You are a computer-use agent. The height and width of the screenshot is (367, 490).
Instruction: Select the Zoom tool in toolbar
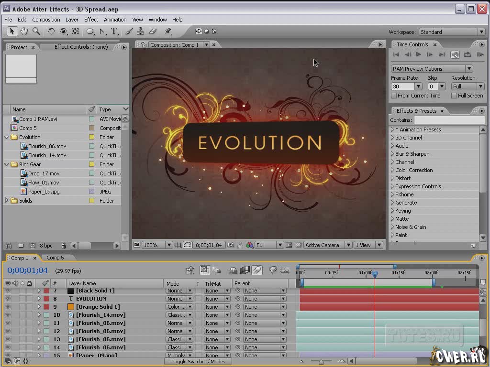click(x=36, y=32)
